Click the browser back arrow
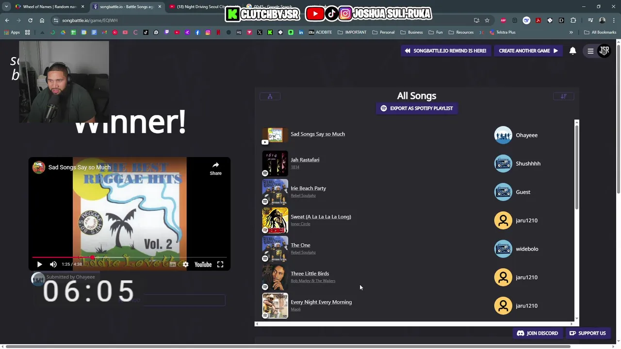This screenshot has height=349, width=621. [x=7, y=20]
